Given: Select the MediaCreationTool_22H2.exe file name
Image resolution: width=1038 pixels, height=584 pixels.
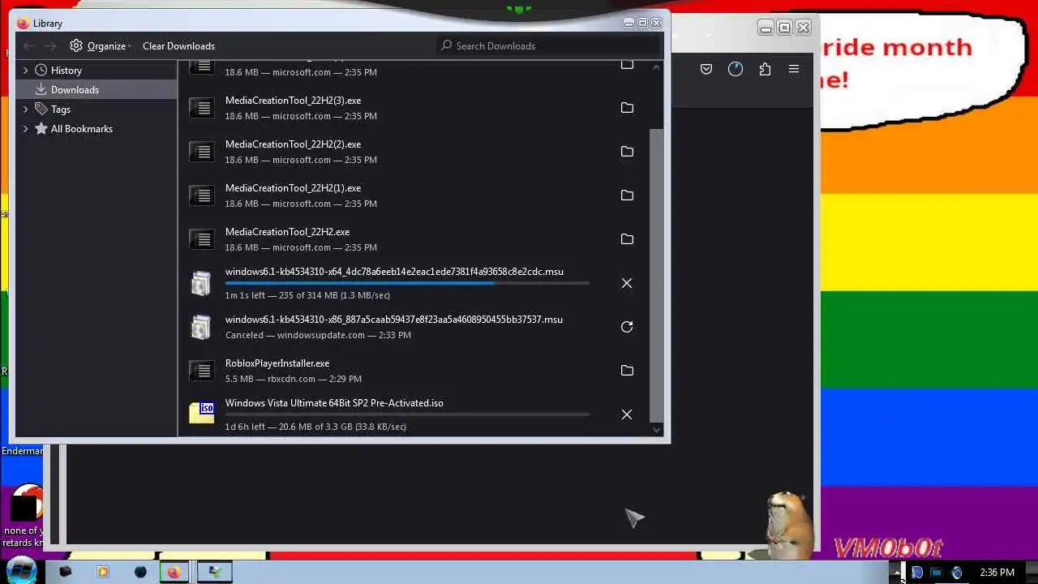Looking at the screenshot, I should (x=287, y=232).
